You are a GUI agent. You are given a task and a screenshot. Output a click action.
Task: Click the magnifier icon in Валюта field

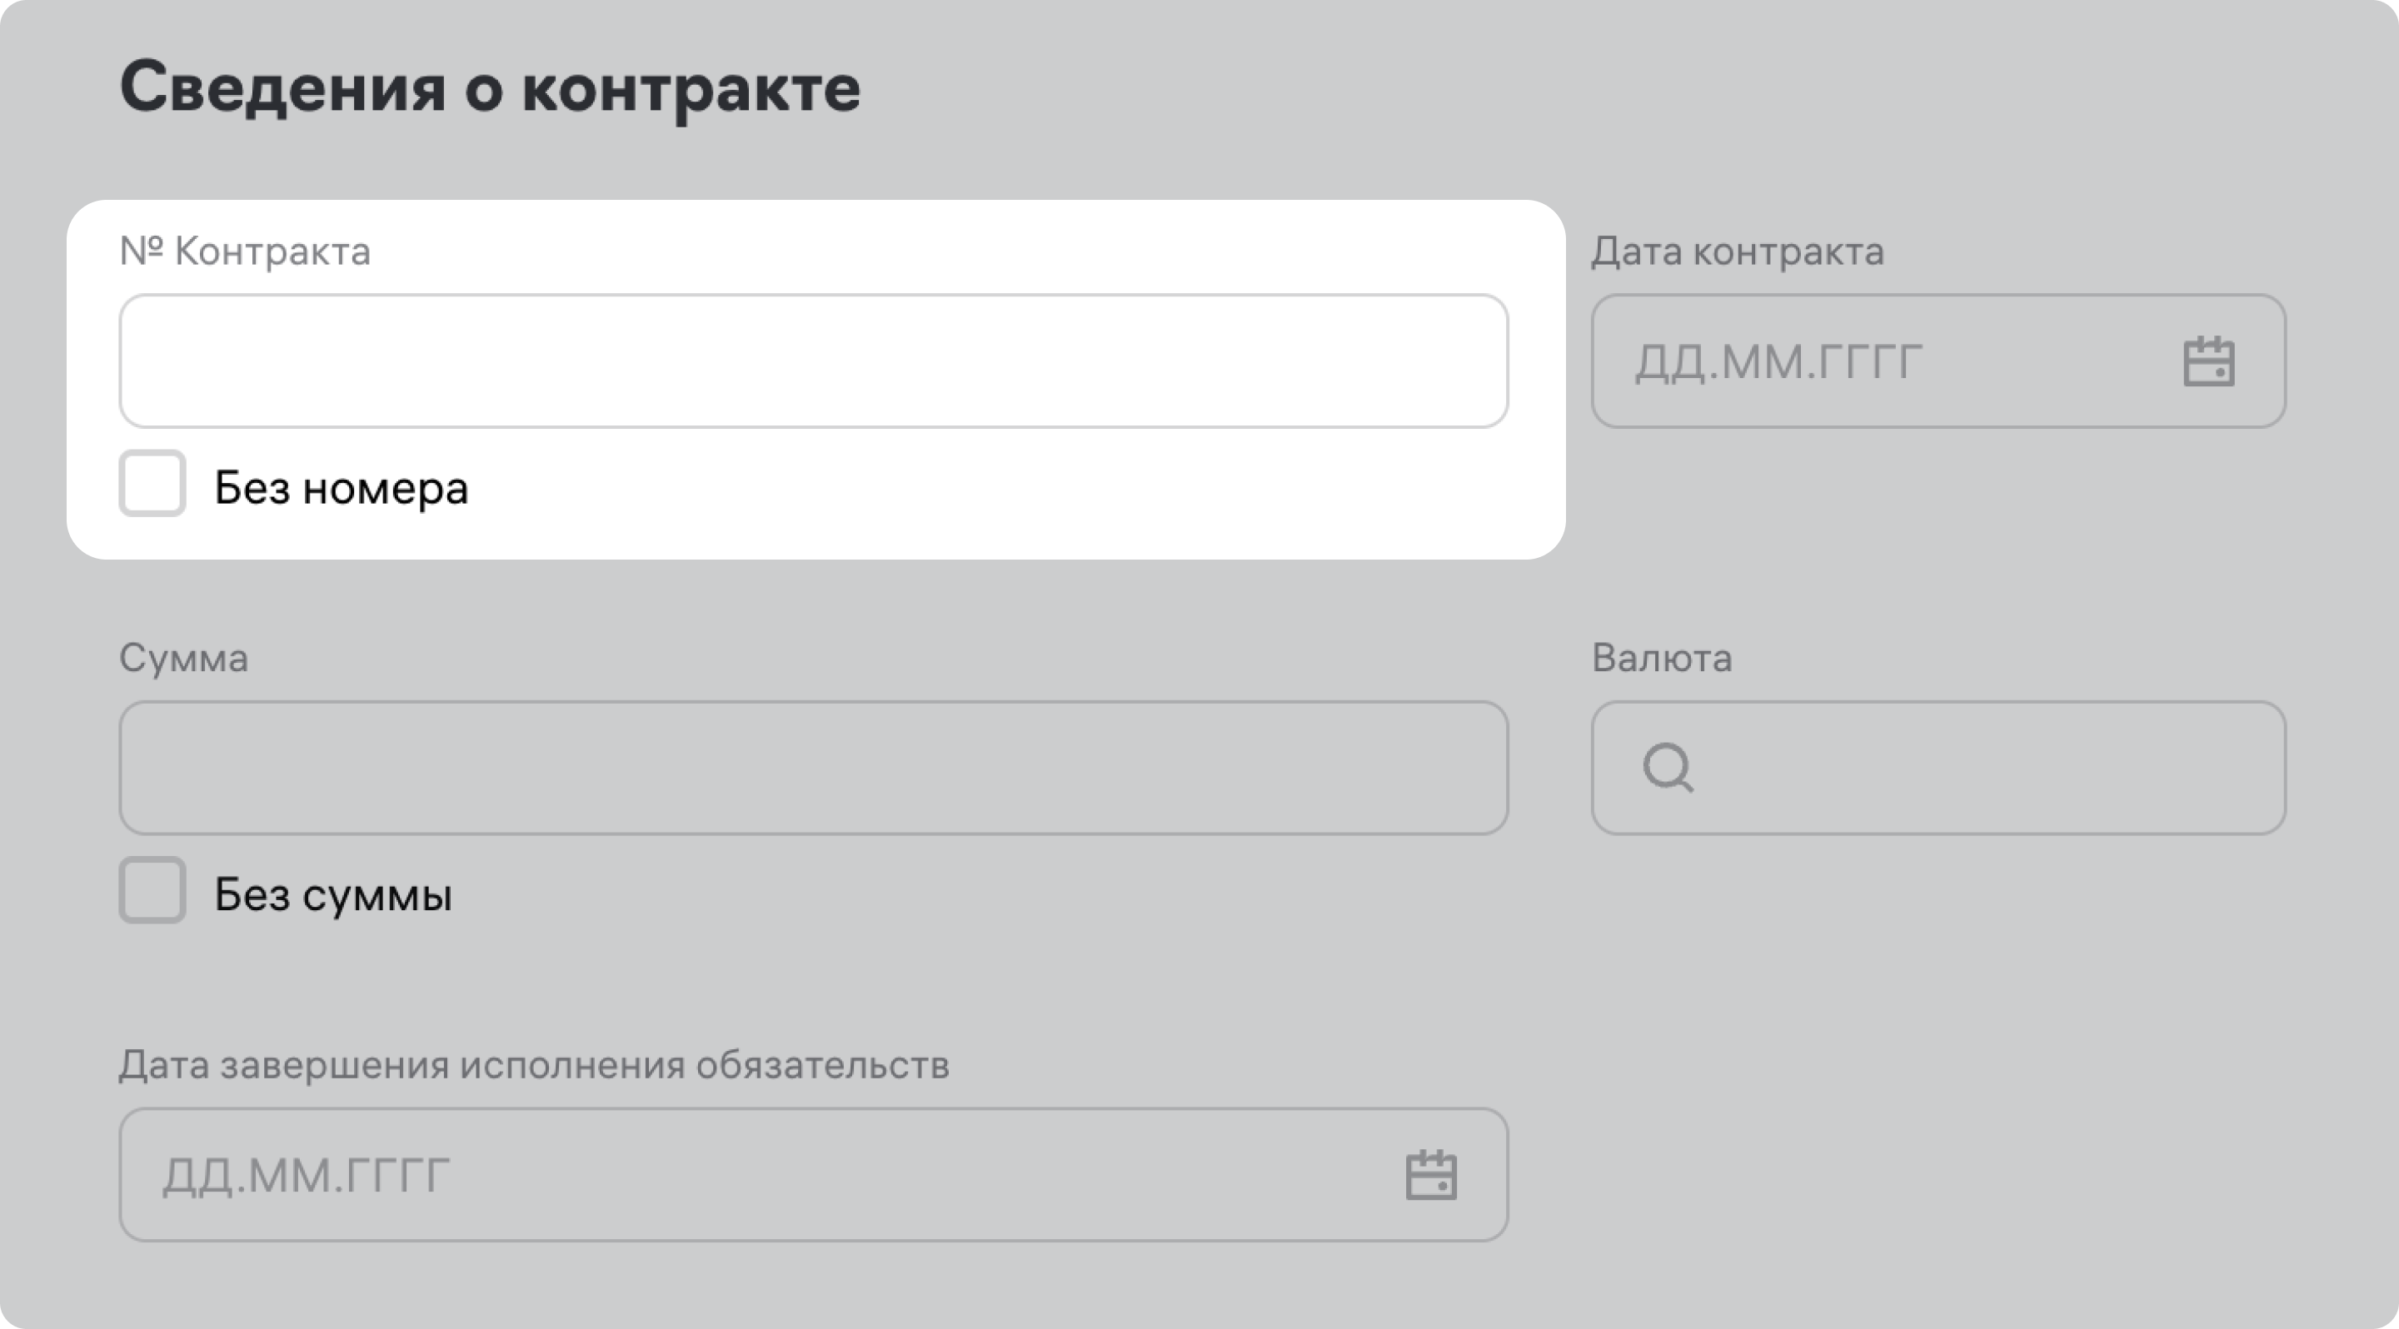tap(1667, 768)
